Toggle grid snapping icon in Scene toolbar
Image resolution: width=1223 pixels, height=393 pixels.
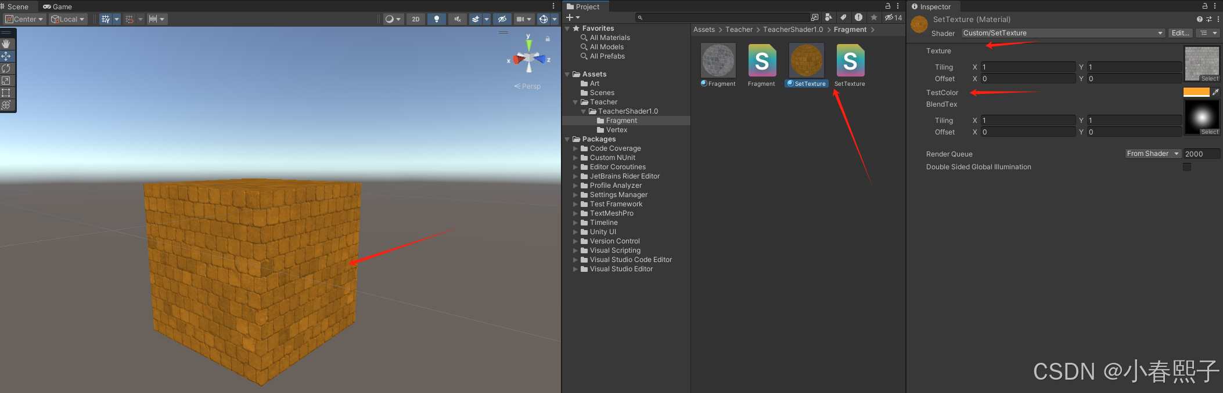(x=130, y=19)
